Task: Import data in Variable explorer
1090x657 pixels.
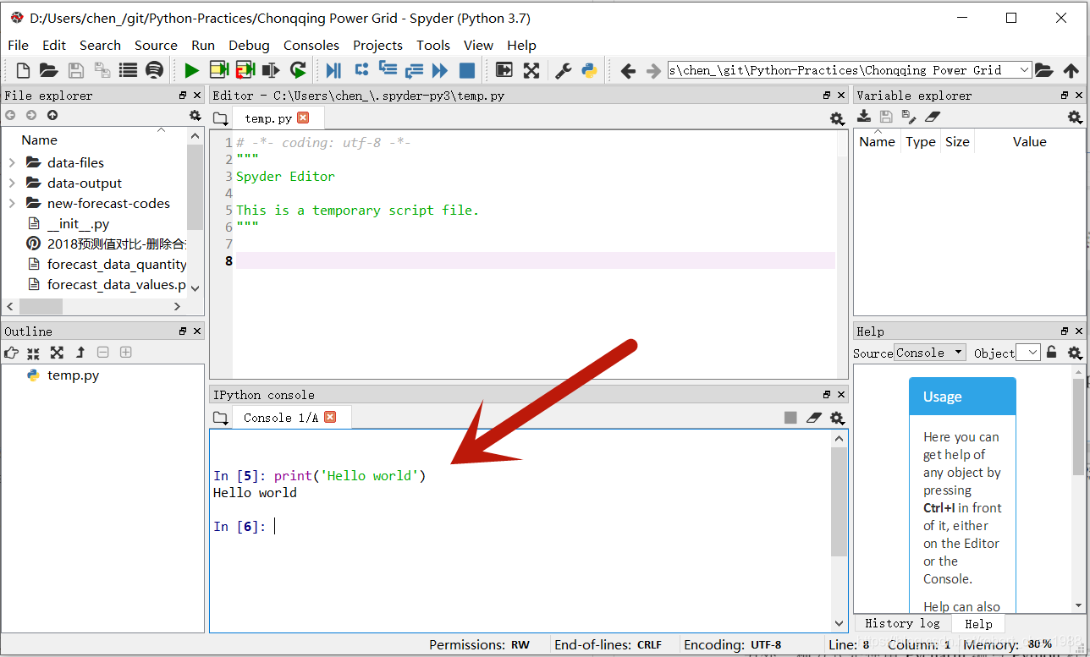Action: click(864, 117)
